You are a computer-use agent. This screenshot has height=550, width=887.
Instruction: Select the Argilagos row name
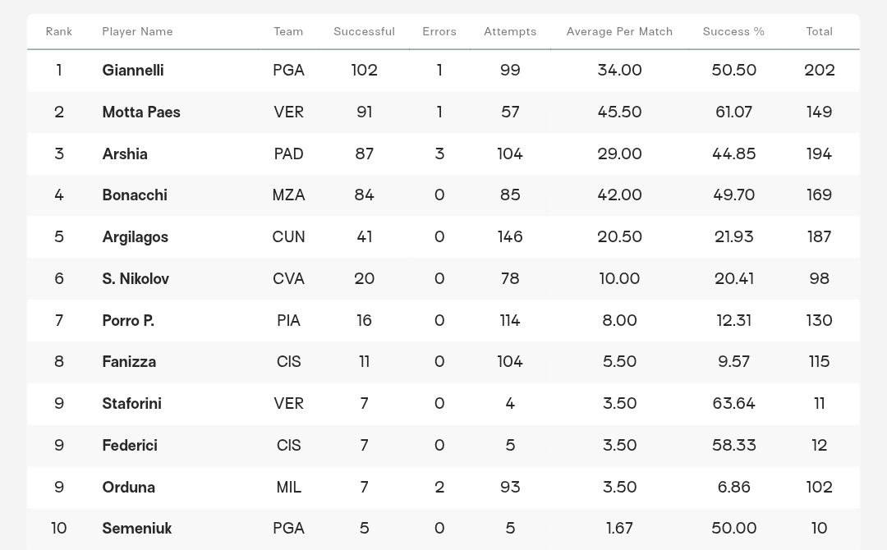point(136,237)
